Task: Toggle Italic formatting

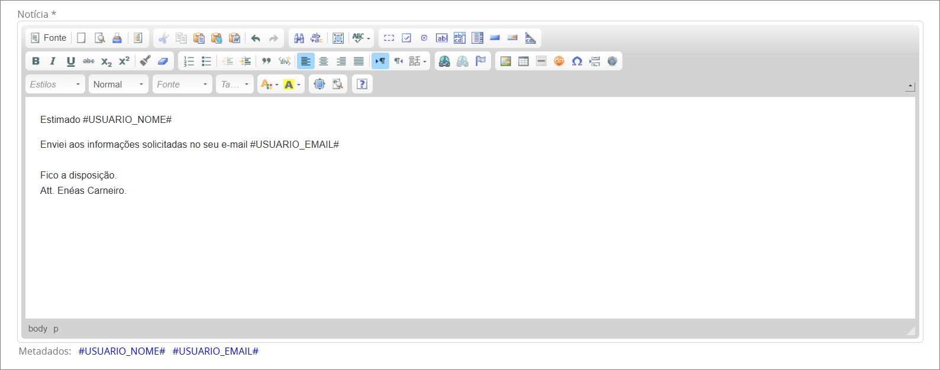Action: (x=53, y=61)
